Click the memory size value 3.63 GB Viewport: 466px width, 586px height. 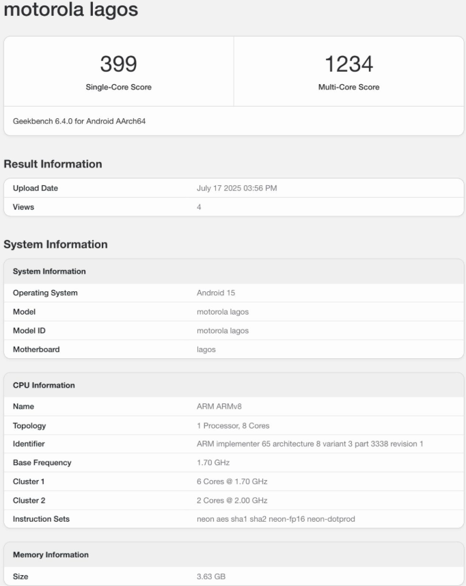211,576
